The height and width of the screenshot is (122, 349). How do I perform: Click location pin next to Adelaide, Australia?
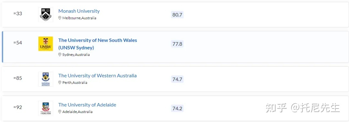[60, 112]
